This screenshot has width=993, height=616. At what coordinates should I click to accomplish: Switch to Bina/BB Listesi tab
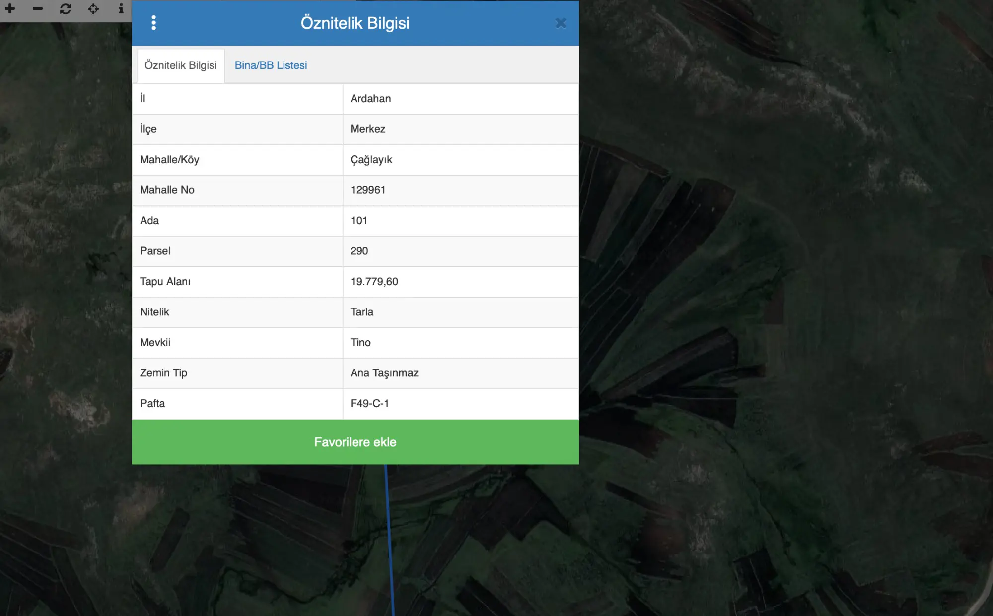pyautogui.click(x=271, y=65)
